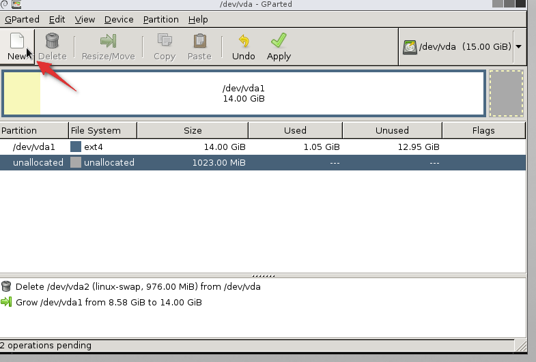536x362 pixels.
Task: Click the Resize/Move toolbar icon
Action: pyautogui.click(x=108, y=41)
